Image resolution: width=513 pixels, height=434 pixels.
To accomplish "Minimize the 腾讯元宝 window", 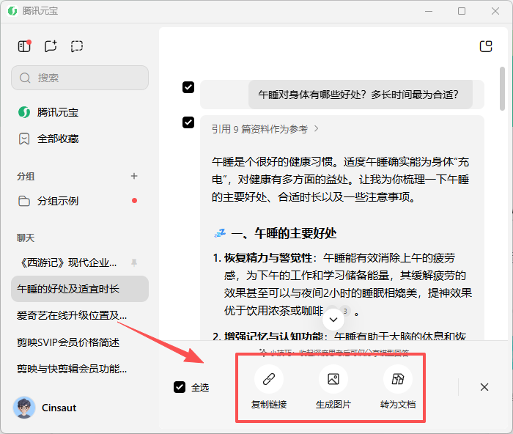I will (429, 11).
